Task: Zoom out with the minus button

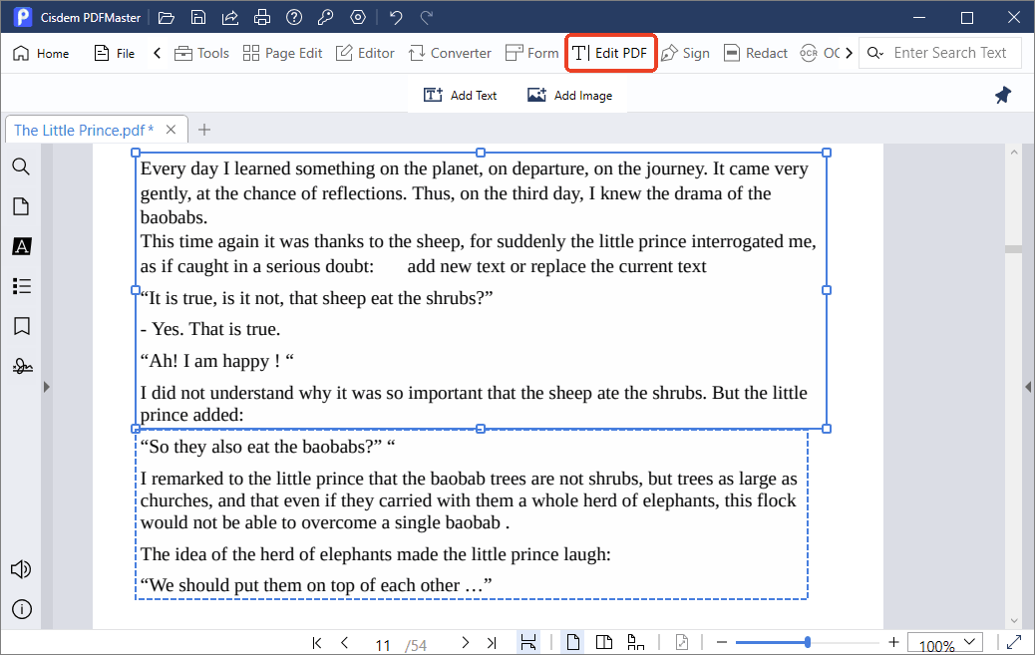Action: (x=722, y=642)
